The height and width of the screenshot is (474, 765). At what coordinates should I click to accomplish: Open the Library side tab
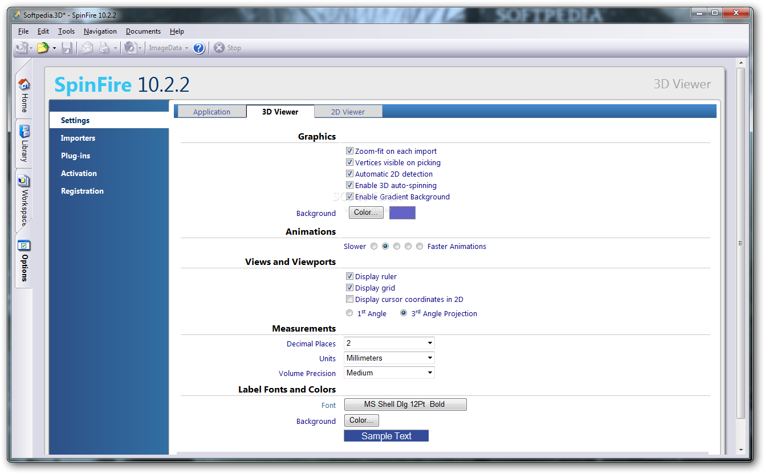click(x=24, y=143)
